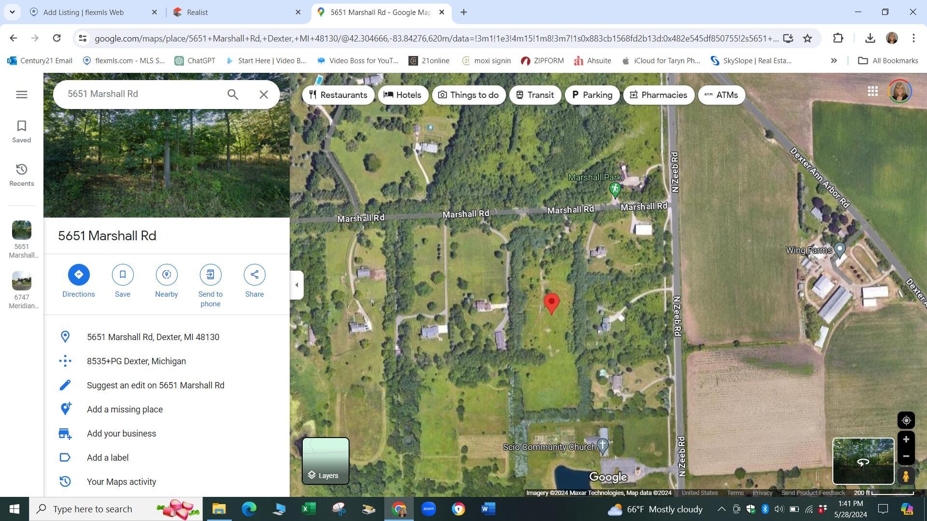Click the Add a label icon
This screenshot has width=927, height=521.
click(65, 457)
